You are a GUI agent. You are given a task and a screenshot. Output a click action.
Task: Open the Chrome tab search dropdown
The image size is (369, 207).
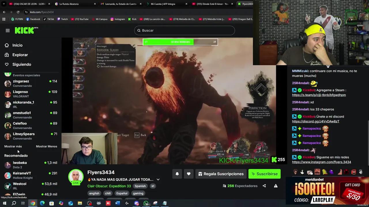coord(4,4)
